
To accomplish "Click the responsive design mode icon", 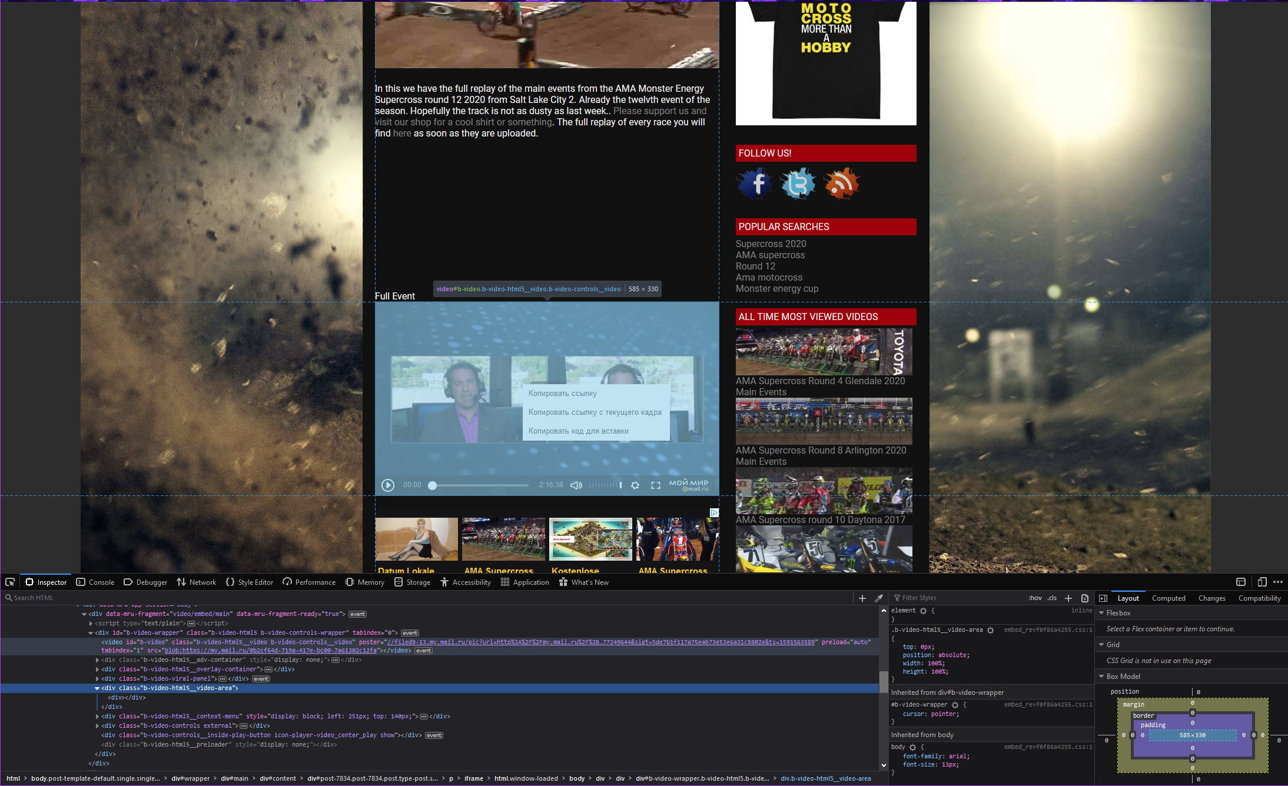I will click(x=1262, y=582).
